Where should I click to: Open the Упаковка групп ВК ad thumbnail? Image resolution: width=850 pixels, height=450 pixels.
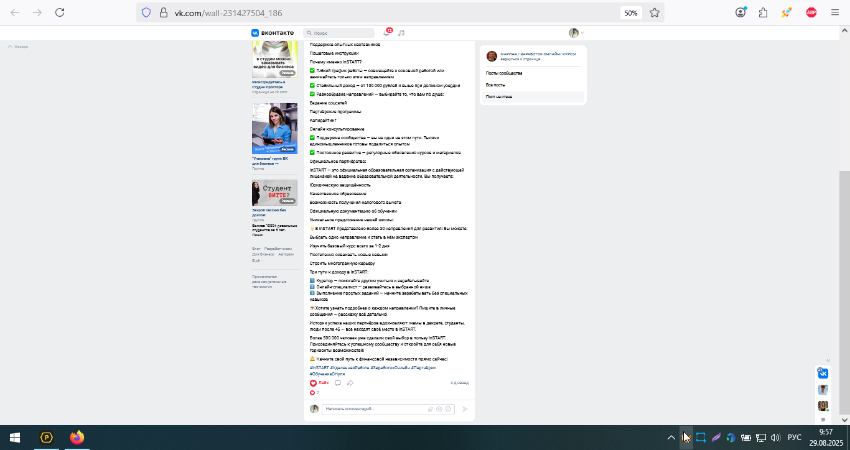coord(274,129)
